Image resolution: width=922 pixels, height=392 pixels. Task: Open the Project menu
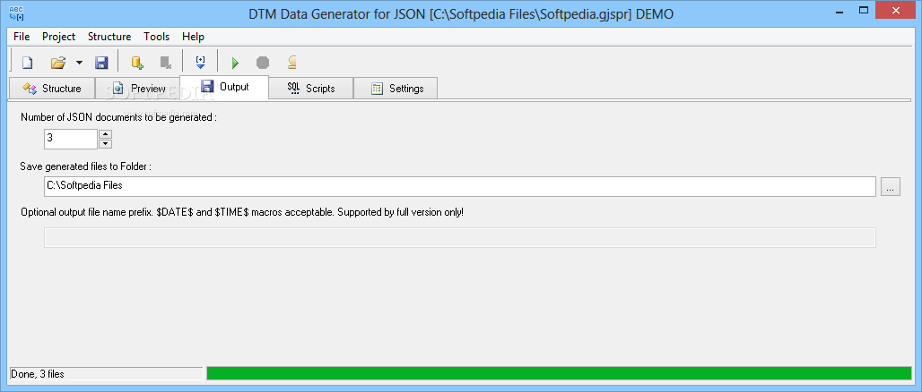coord(59,37)
